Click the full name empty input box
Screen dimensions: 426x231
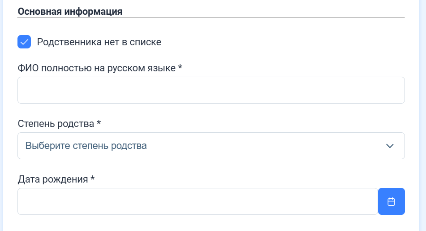(x=211, y=90)
